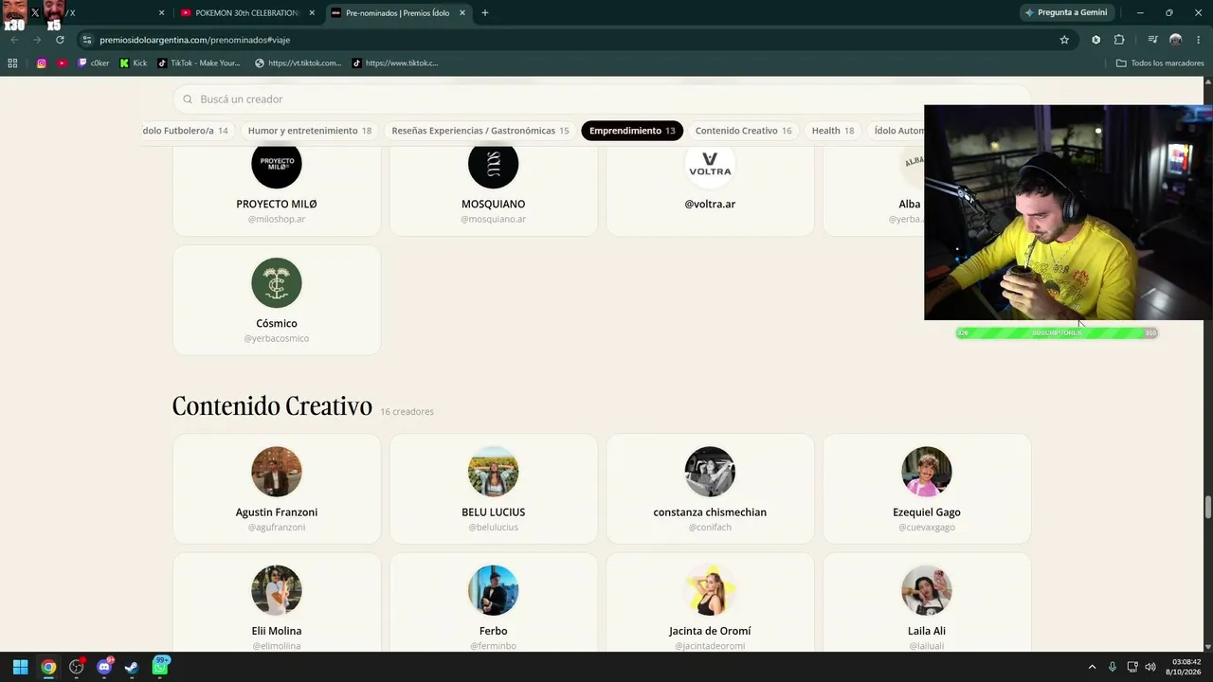Open Discord from the taskbar
Image resolution: width=1213 pixels, height=682 pixels.
[x=104, y=667]
